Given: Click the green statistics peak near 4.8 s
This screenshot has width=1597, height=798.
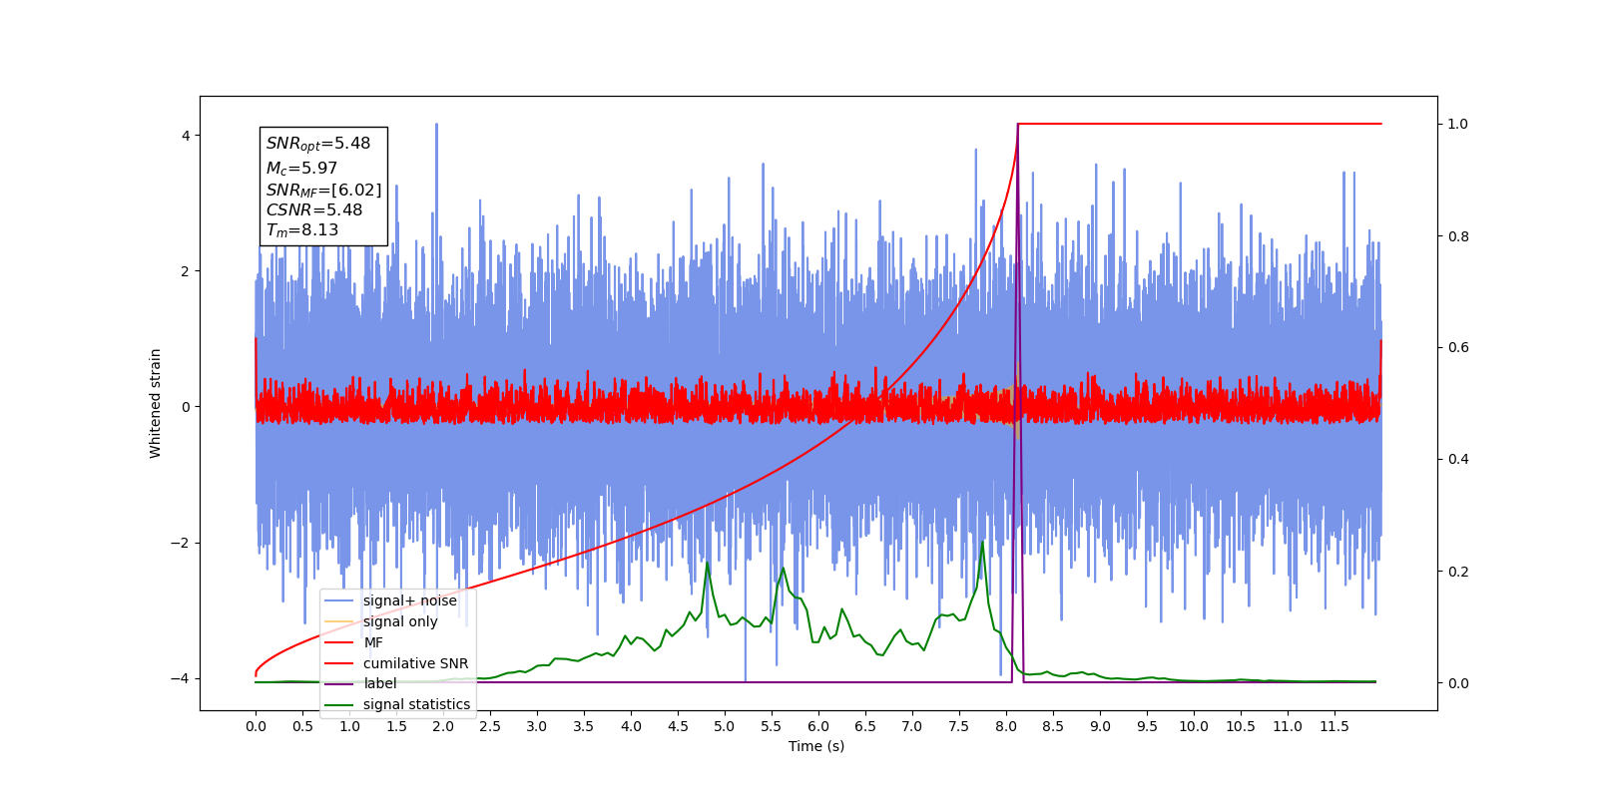Looking at the screenshot, I should pos(708,564).
